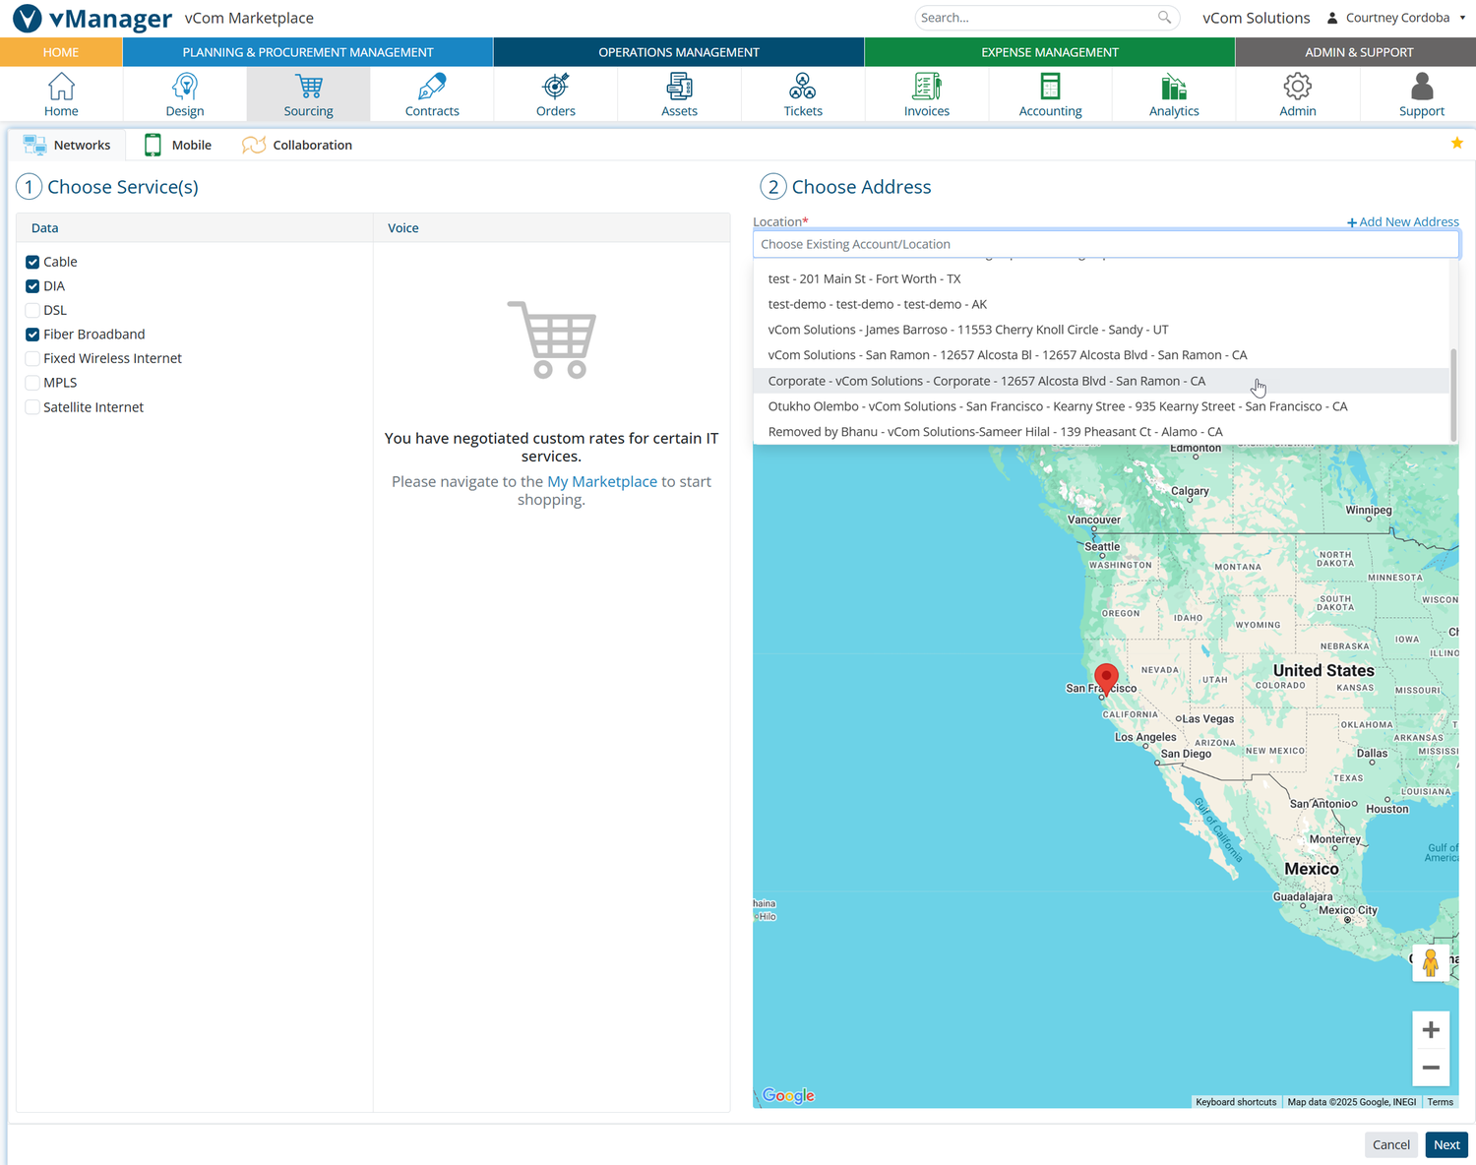Select Otukho Olembo San Francisco option
This screenshot has height=1165, width=1476.
pos(1101,406)
